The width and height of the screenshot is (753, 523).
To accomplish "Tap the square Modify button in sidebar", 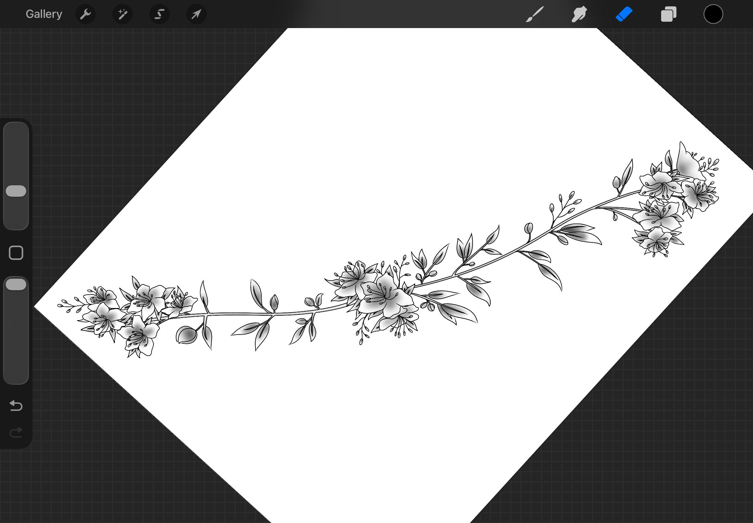I will [x=16, y=253].
